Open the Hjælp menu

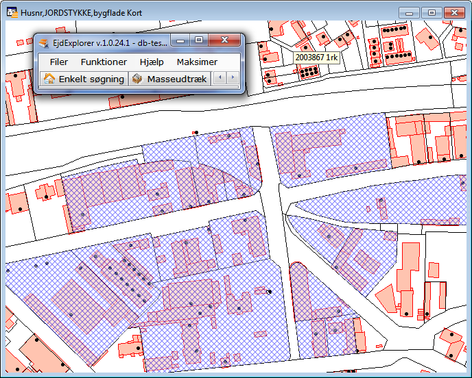(x=152, y=62)
